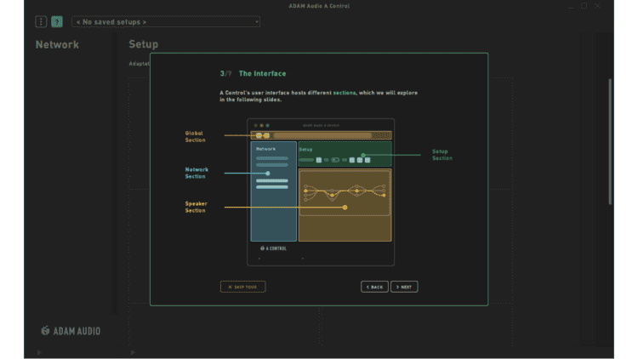Click the Setup panel heading
The width and height of the screenshot is (638, 359).
click(143, 44)
